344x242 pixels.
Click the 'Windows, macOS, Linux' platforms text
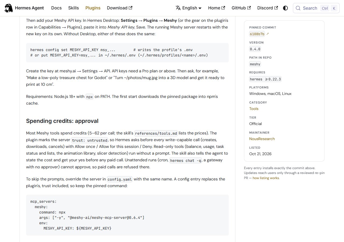coord(270,94)
